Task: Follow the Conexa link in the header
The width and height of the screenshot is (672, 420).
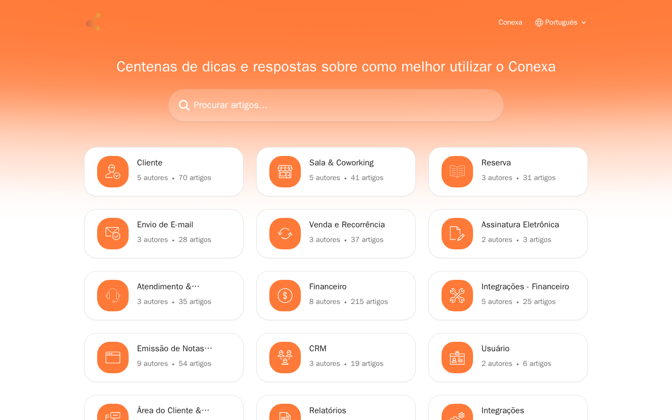Action: 510,23
